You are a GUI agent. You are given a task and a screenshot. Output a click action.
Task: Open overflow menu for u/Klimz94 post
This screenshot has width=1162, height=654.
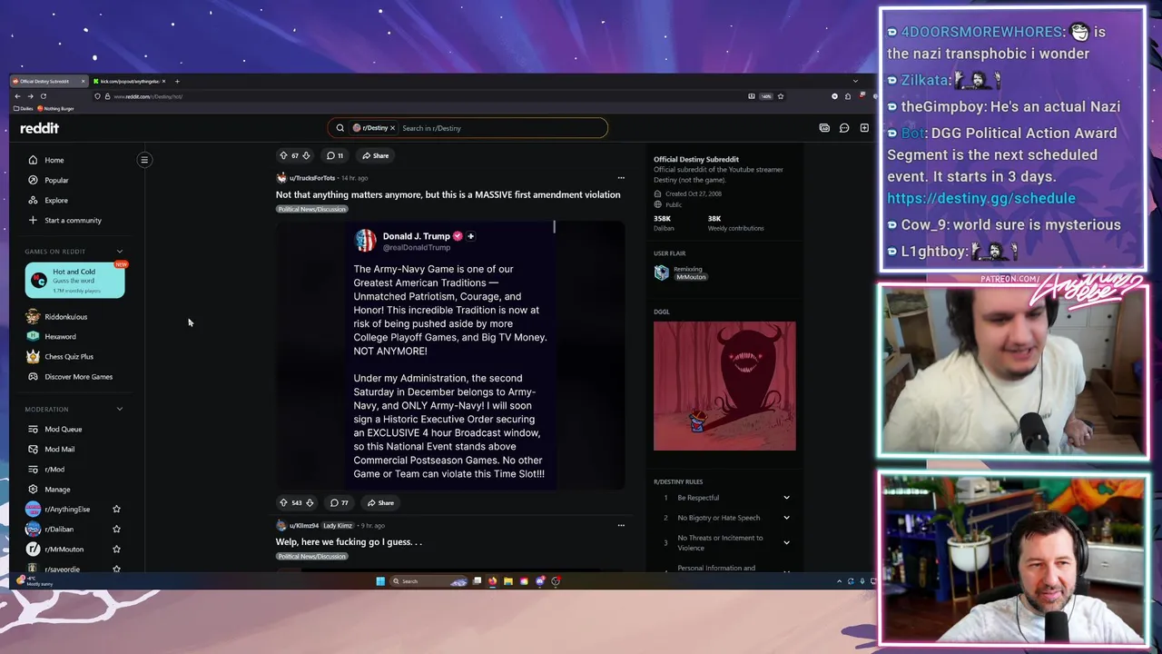(x=621, y=525)
